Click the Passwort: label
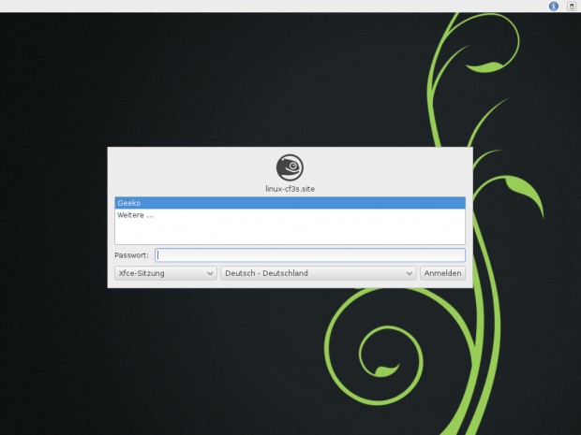This screenshot has width=581, height=435. (x=131, y=255)
